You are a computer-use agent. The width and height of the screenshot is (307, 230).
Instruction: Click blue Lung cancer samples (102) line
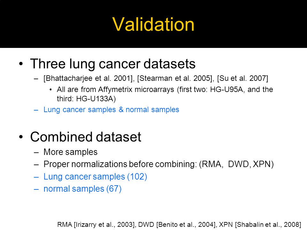[95, 177]
